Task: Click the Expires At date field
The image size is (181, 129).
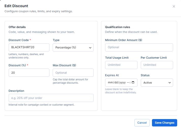Action: pos(121,83)
